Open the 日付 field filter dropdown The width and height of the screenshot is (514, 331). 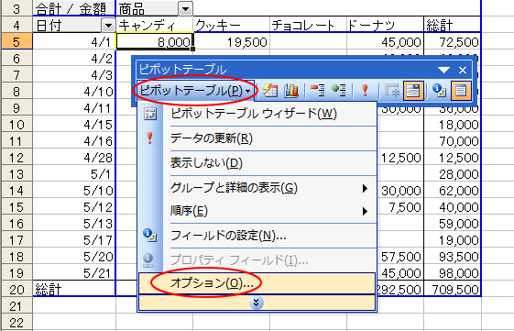coord(108,26)
